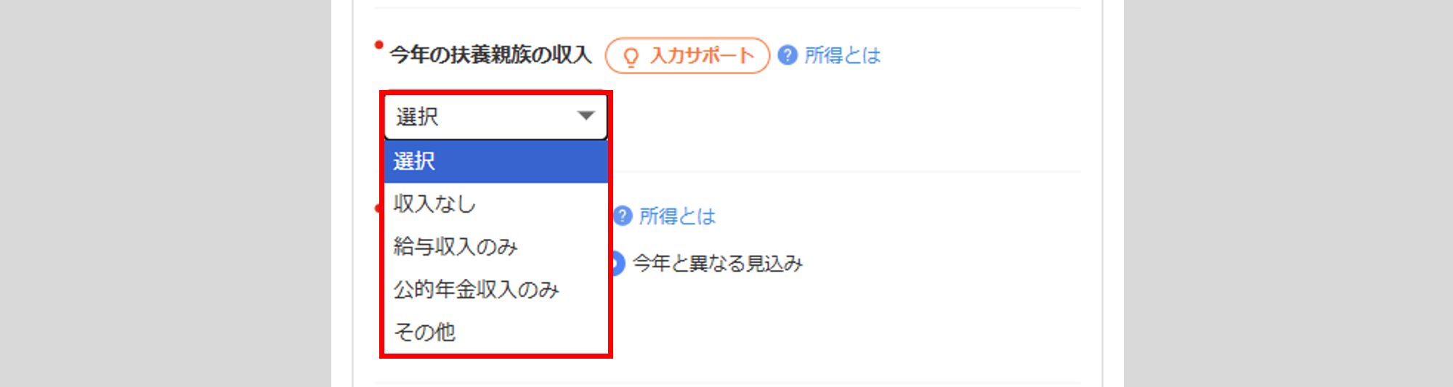Click the lightbulb icon in 入力サポート

631,57
